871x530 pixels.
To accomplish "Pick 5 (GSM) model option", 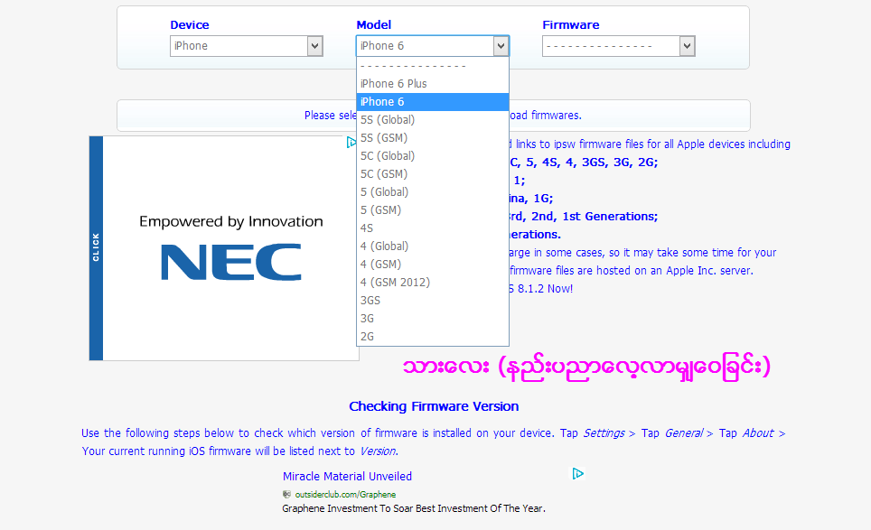I will pos(432,210).
